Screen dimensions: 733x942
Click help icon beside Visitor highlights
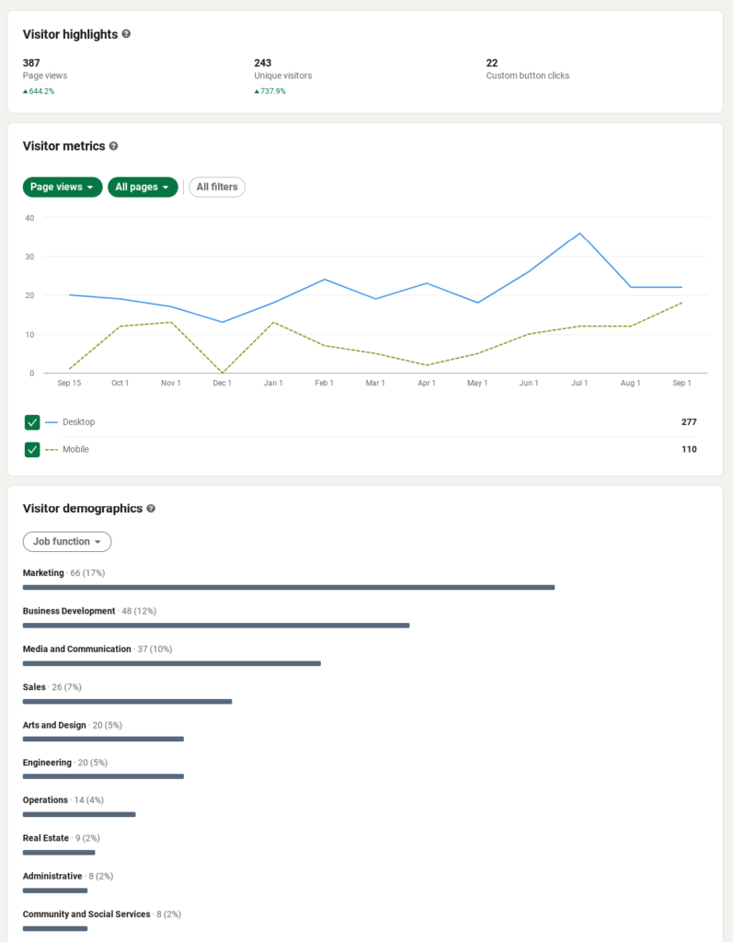[126, 34]
